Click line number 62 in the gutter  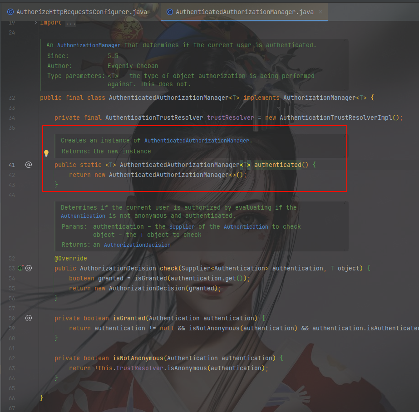pos(12,358)
